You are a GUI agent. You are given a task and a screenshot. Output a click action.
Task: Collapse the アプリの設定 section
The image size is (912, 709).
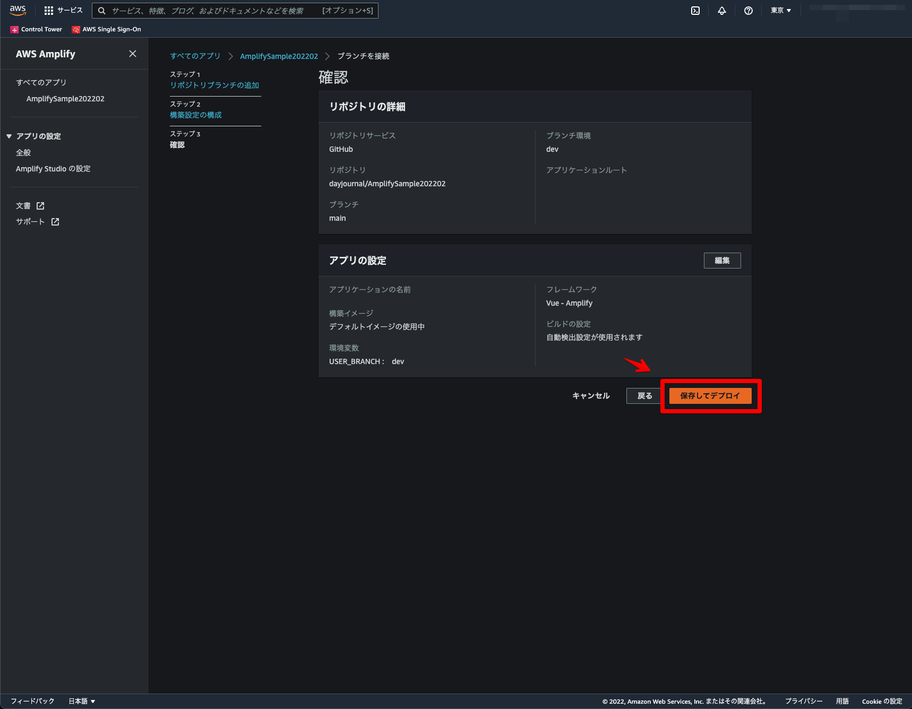click(9, 136)
